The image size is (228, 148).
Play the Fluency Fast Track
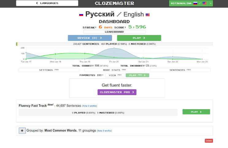coord(196,112)
